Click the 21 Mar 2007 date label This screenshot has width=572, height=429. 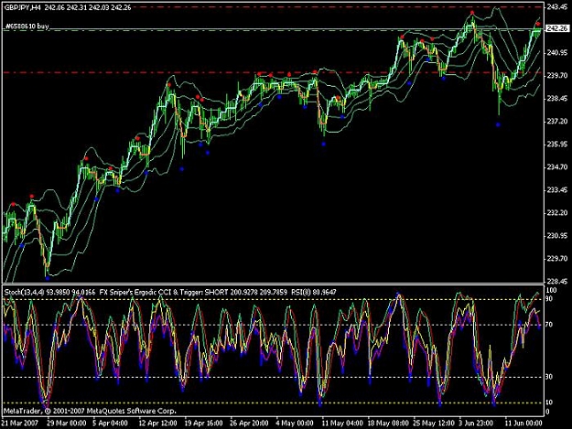20,424
